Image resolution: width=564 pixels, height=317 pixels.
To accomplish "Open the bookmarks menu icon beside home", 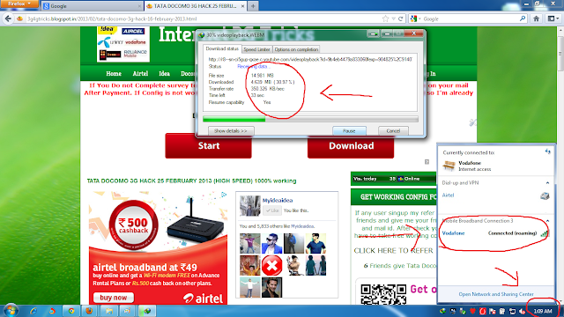I will point(553,18).
